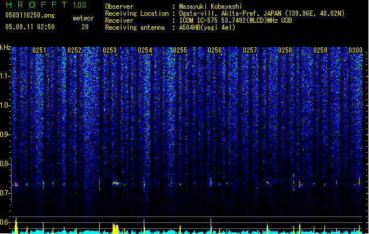369x234 pixels.
Task: Click the 1.0 kHz axis tick label
Action: point(5,105)
